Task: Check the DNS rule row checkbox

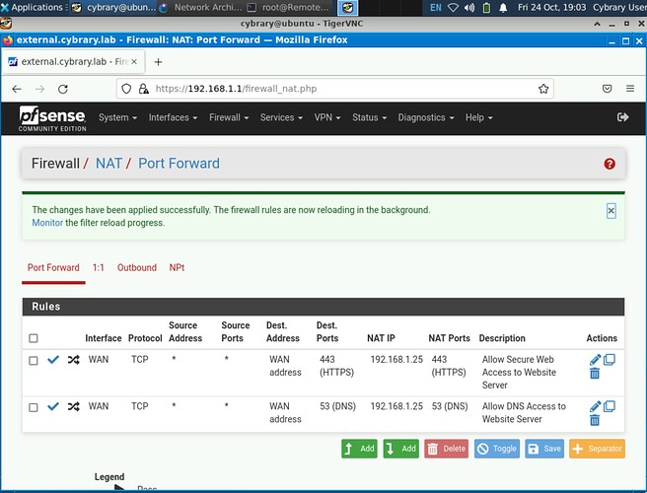Action: pos(34,406)
